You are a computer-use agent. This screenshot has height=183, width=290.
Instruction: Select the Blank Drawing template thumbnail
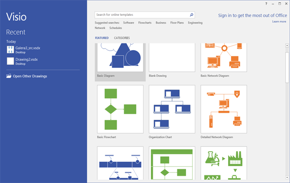172,57
